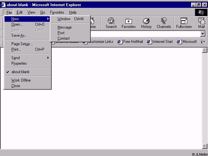Select the checked about:blank menu entry
This screenshot has width=208, height=156.
click(x=20, y=72)
